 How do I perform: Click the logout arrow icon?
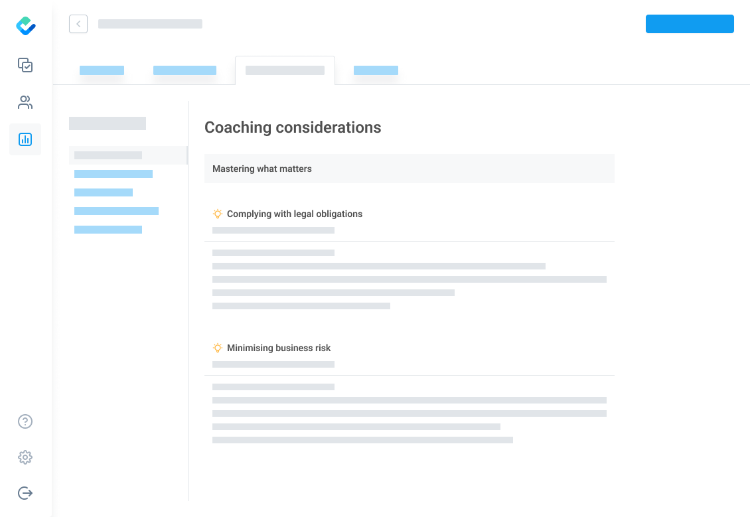pos(25,493)
